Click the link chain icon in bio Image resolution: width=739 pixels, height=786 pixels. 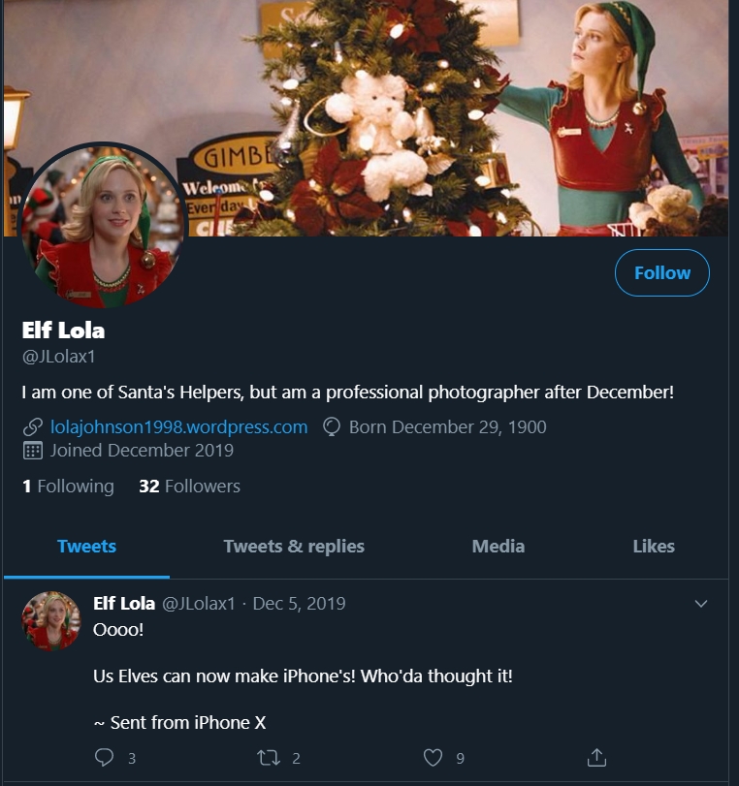[x=32, y=427]
